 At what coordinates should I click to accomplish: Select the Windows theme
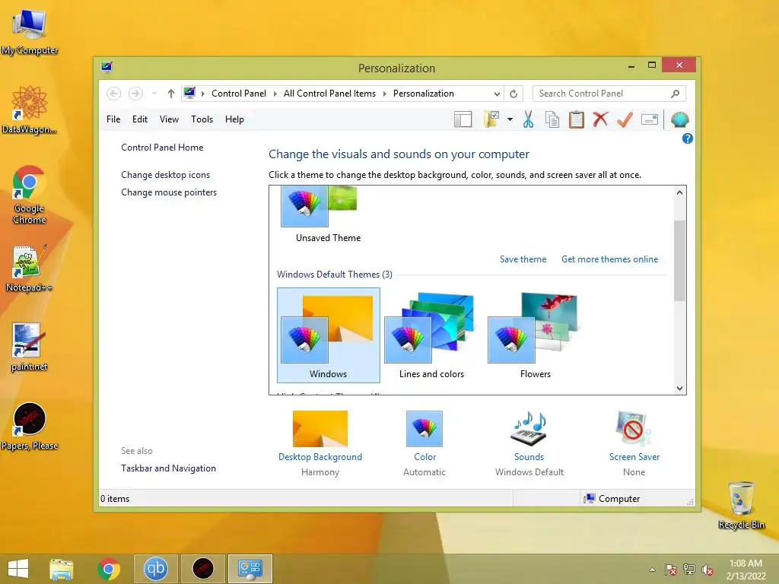pos(329,335)
